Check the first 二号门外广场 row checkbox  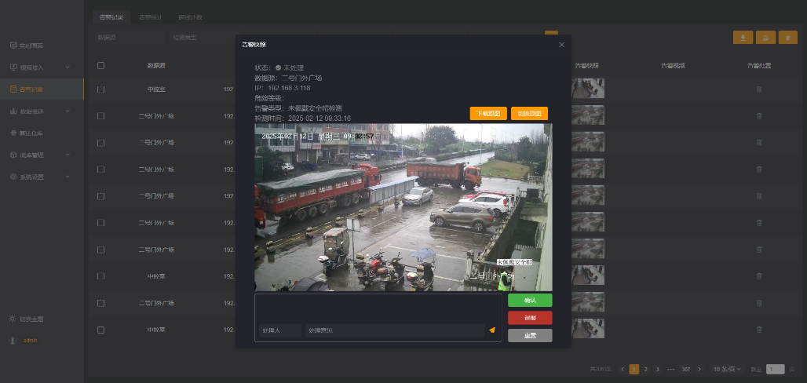tap(100, 116)
